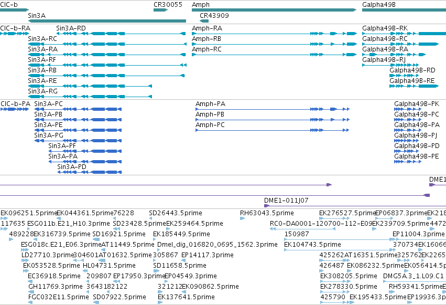The image size is (446, 305).
Task: Select transcript Sin3A-RE
Action: pyautogui.click(x=90, y=86)
